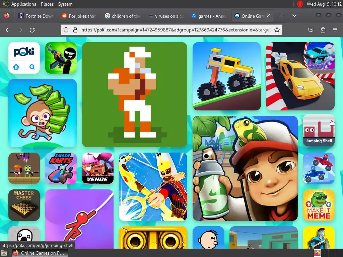Open the stickman with rifle game
The width and height of the screenshot is (343, 257).
[61, 58]
